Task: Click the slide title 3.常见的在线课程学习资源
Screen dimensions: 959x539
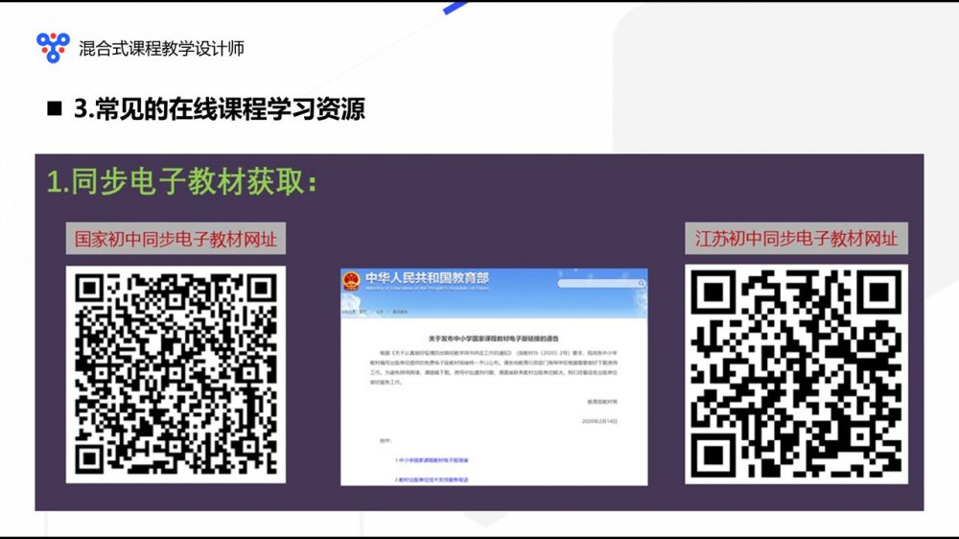Action: pos(219,108)
